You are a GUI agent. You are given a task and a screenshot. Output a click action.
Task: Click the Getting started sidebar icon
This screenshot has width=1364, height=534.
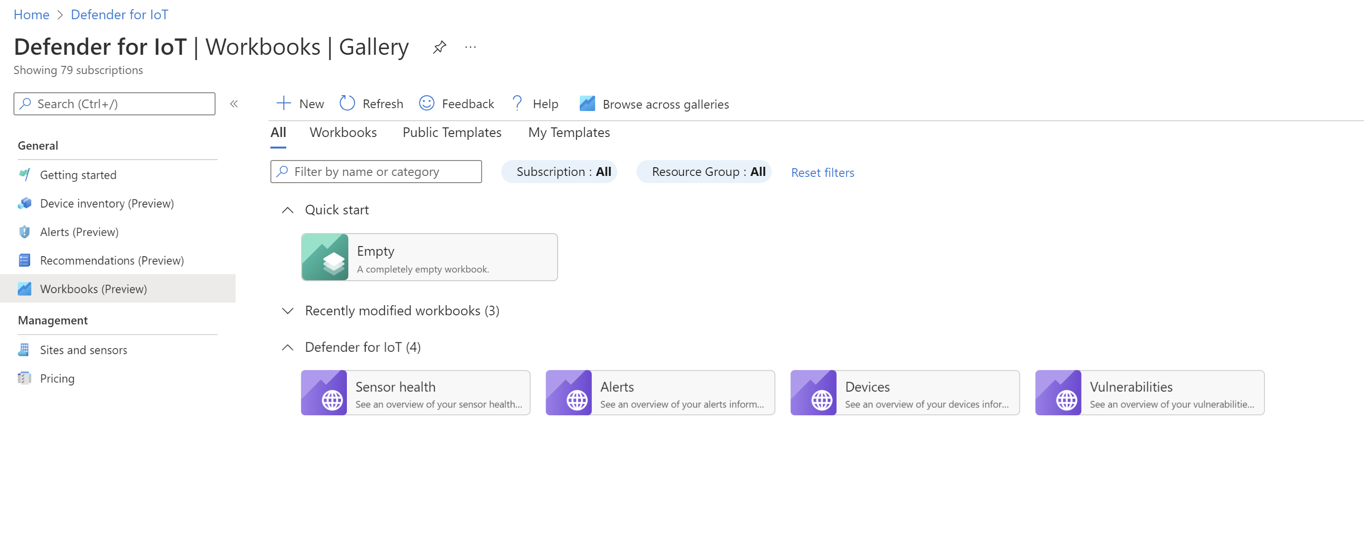[x=24, y=174]
